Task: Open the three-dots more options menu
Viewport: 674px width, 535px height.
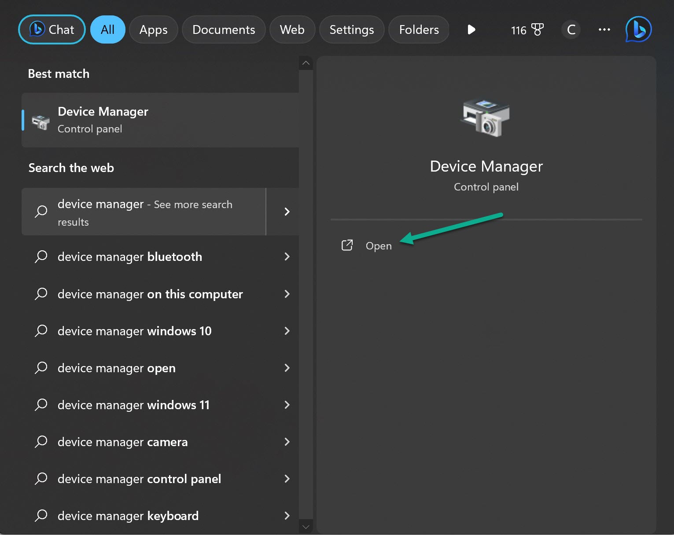Action: click(604, 29)
